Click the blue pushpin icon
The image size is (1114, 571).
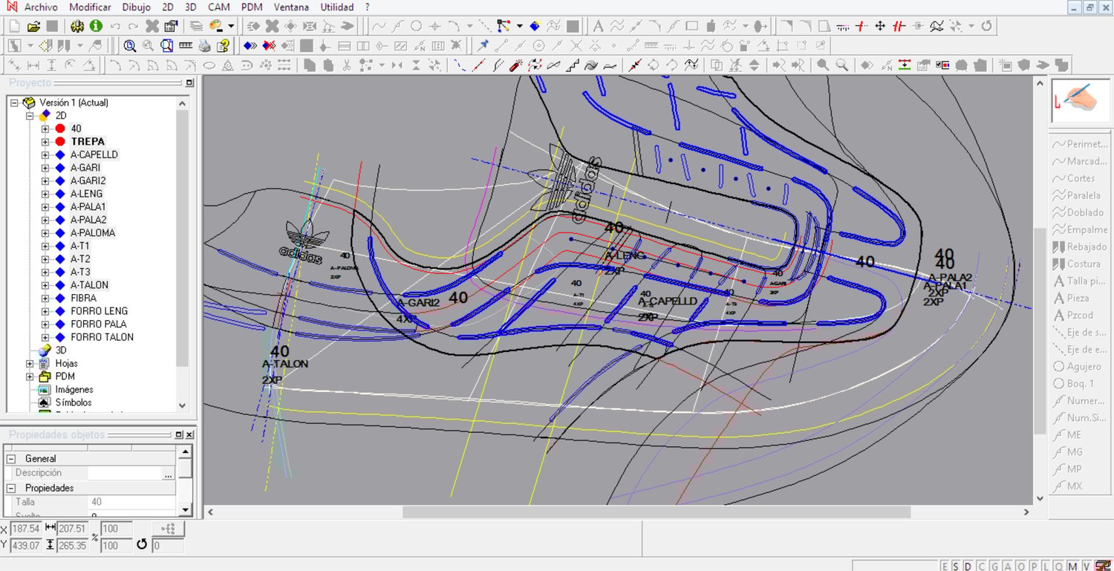pos(483,45)
